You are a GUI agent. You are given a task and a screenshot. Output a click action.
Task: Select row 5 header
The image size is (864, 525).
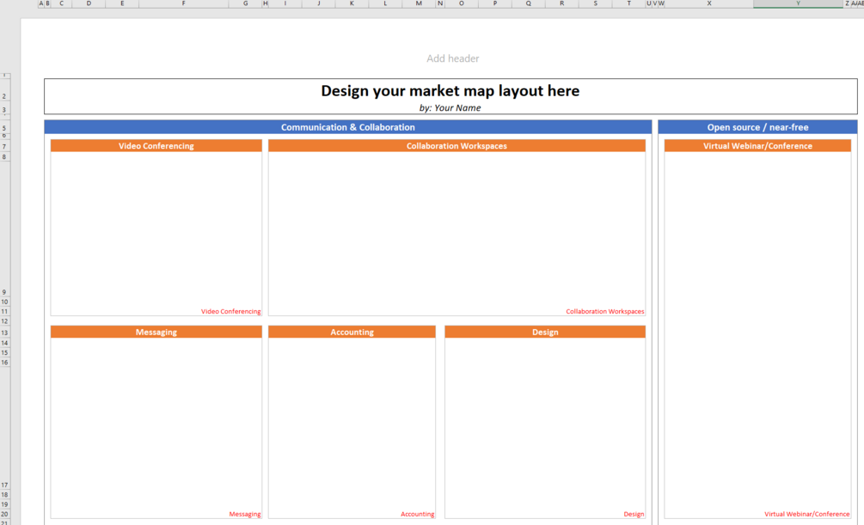pos(4,128)
